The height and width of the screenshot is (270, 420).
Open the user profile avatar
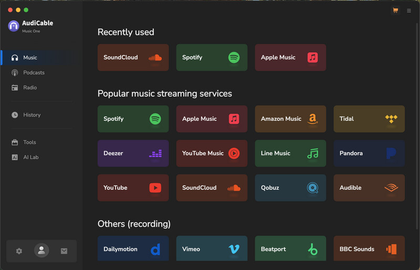(41, 251)
